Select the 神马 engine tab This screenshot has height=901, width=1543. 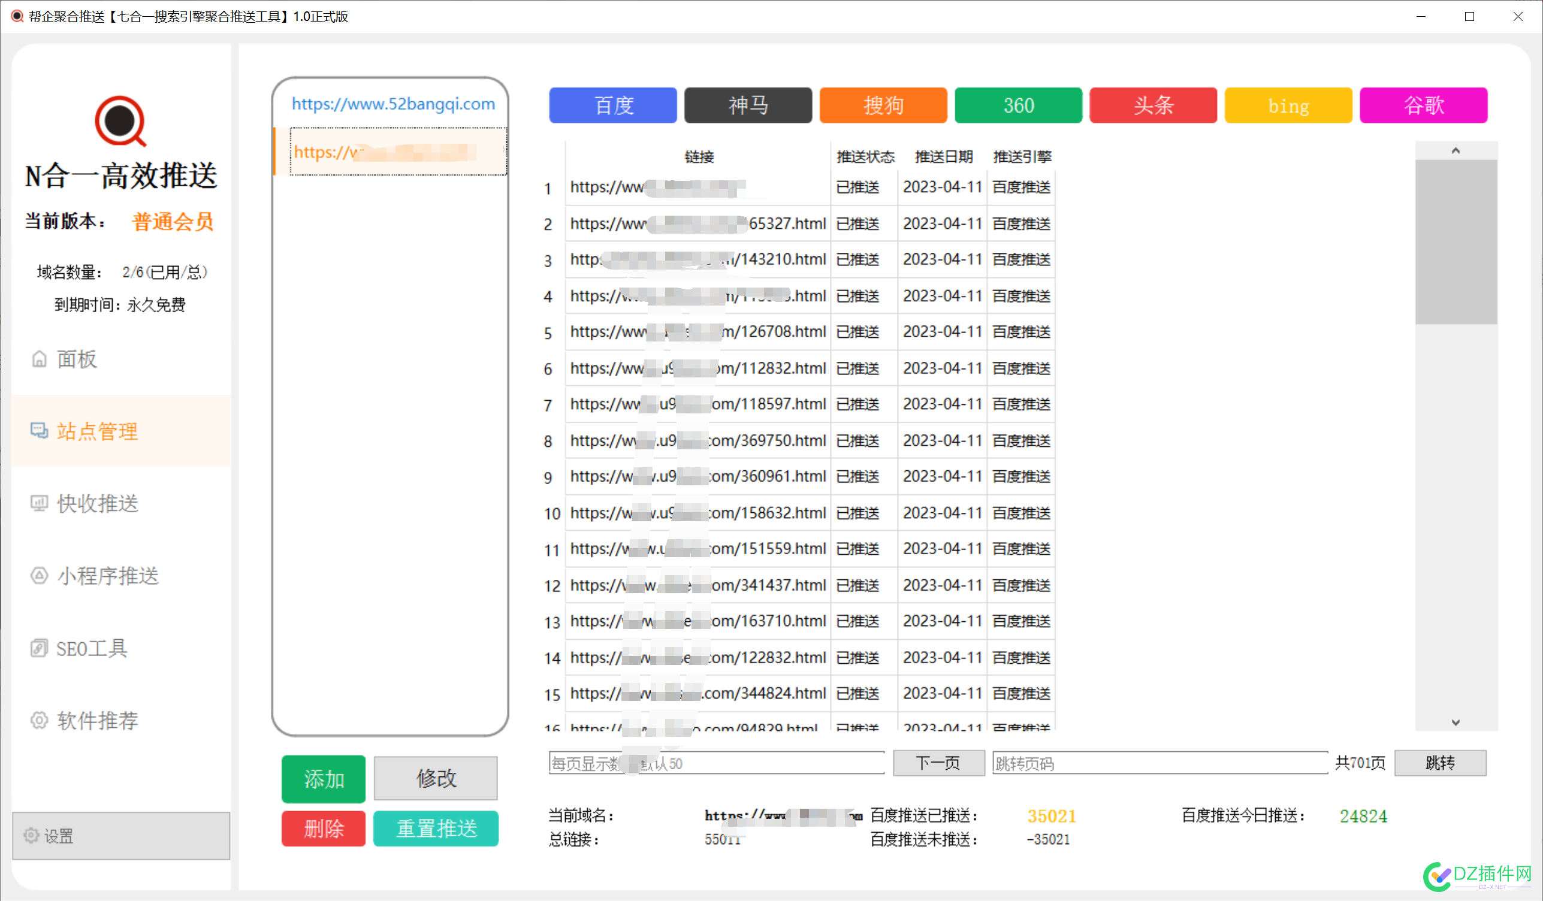click(x=748, y=105)
